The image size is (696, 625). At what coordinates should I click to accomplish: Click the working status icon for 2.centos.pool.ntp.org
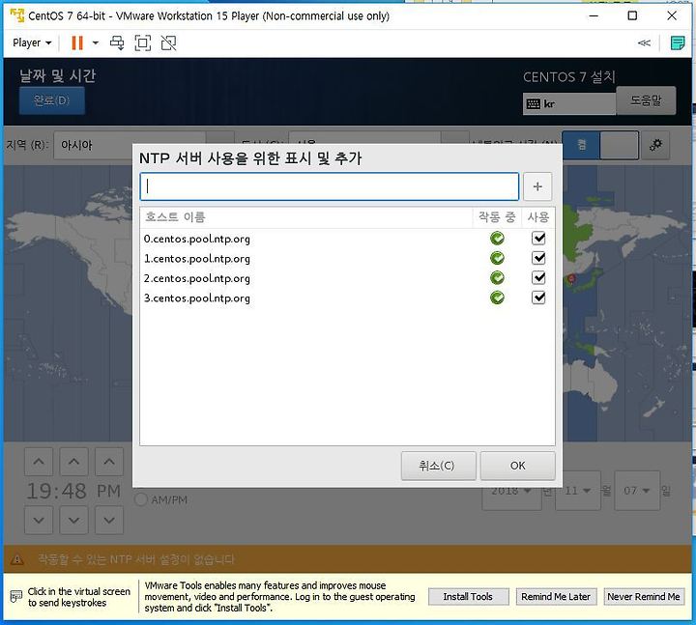coord(497,277)
